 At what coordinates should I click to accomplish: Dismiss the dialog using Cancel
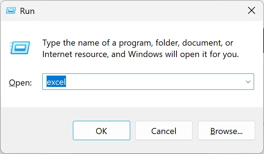[164, 130]
